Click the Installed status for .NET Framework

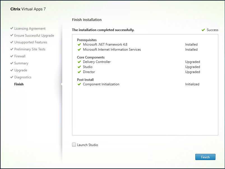coord(191,44)
